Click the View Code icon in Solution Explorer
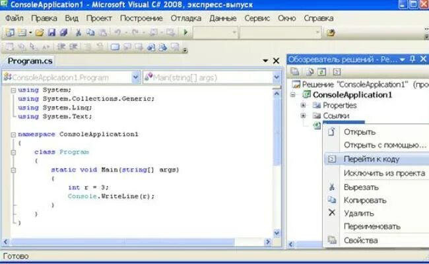This screenshot has width=429, height=264. tap(337, 72)
